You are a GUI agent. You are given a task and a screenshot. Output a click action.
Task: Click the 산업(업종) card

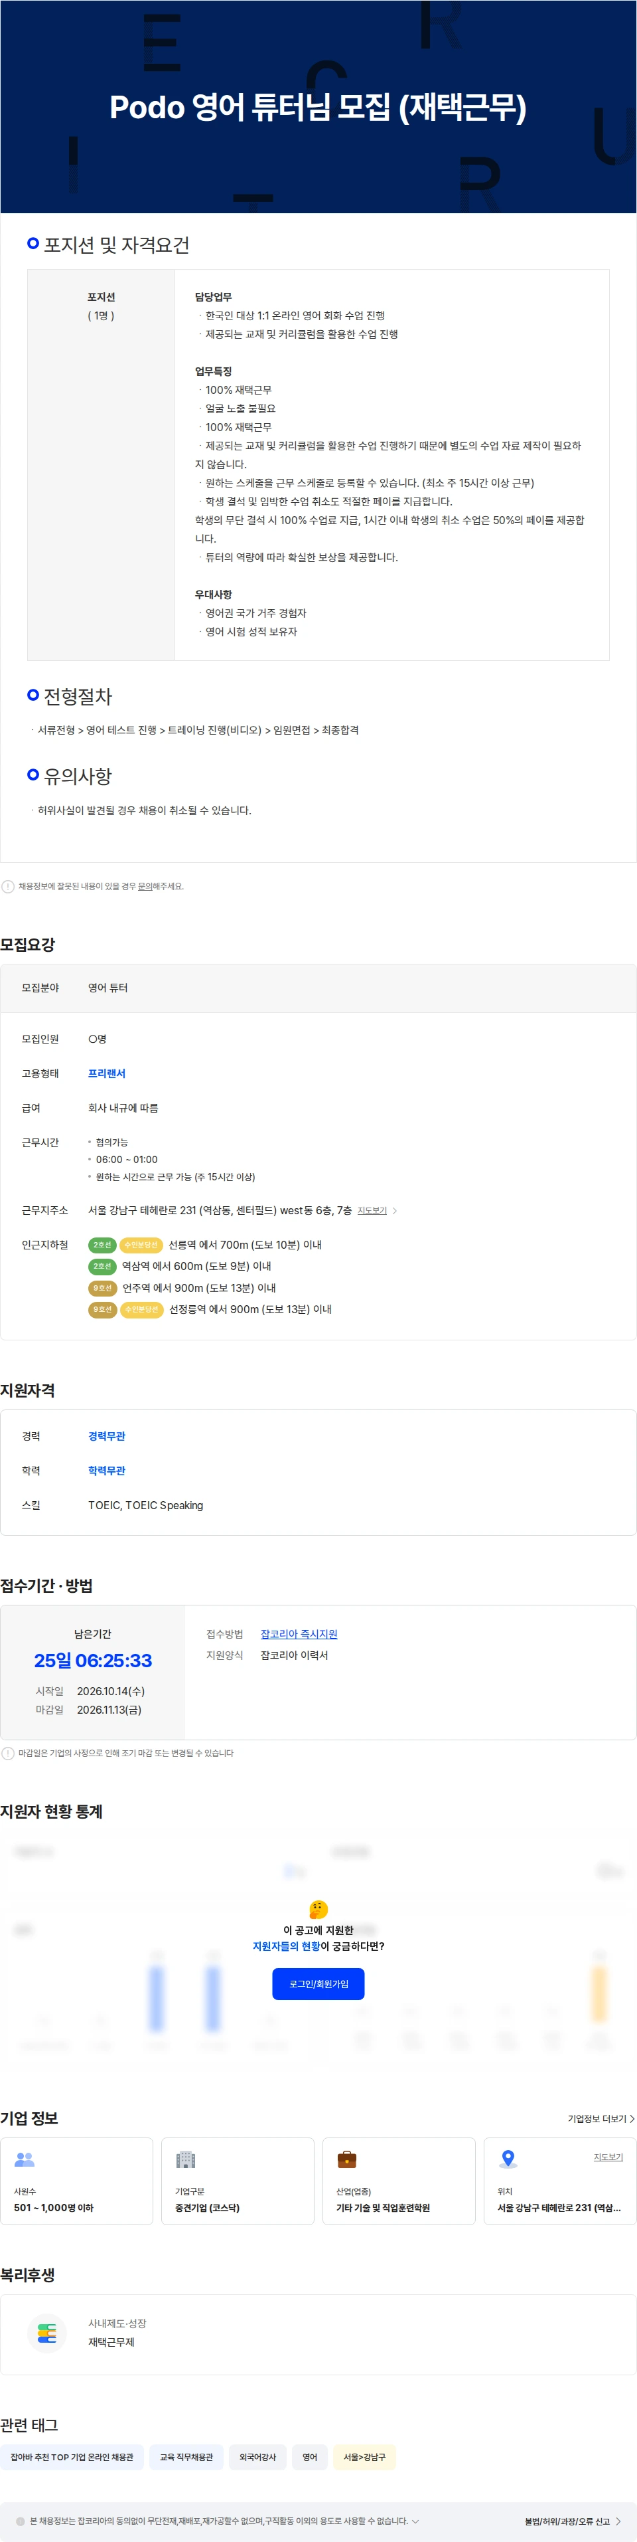pyautogui.click(x=398, y=2180)
